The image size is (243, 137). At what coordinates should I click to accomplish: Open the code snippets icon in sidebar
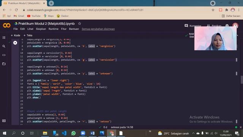point(4,55)
